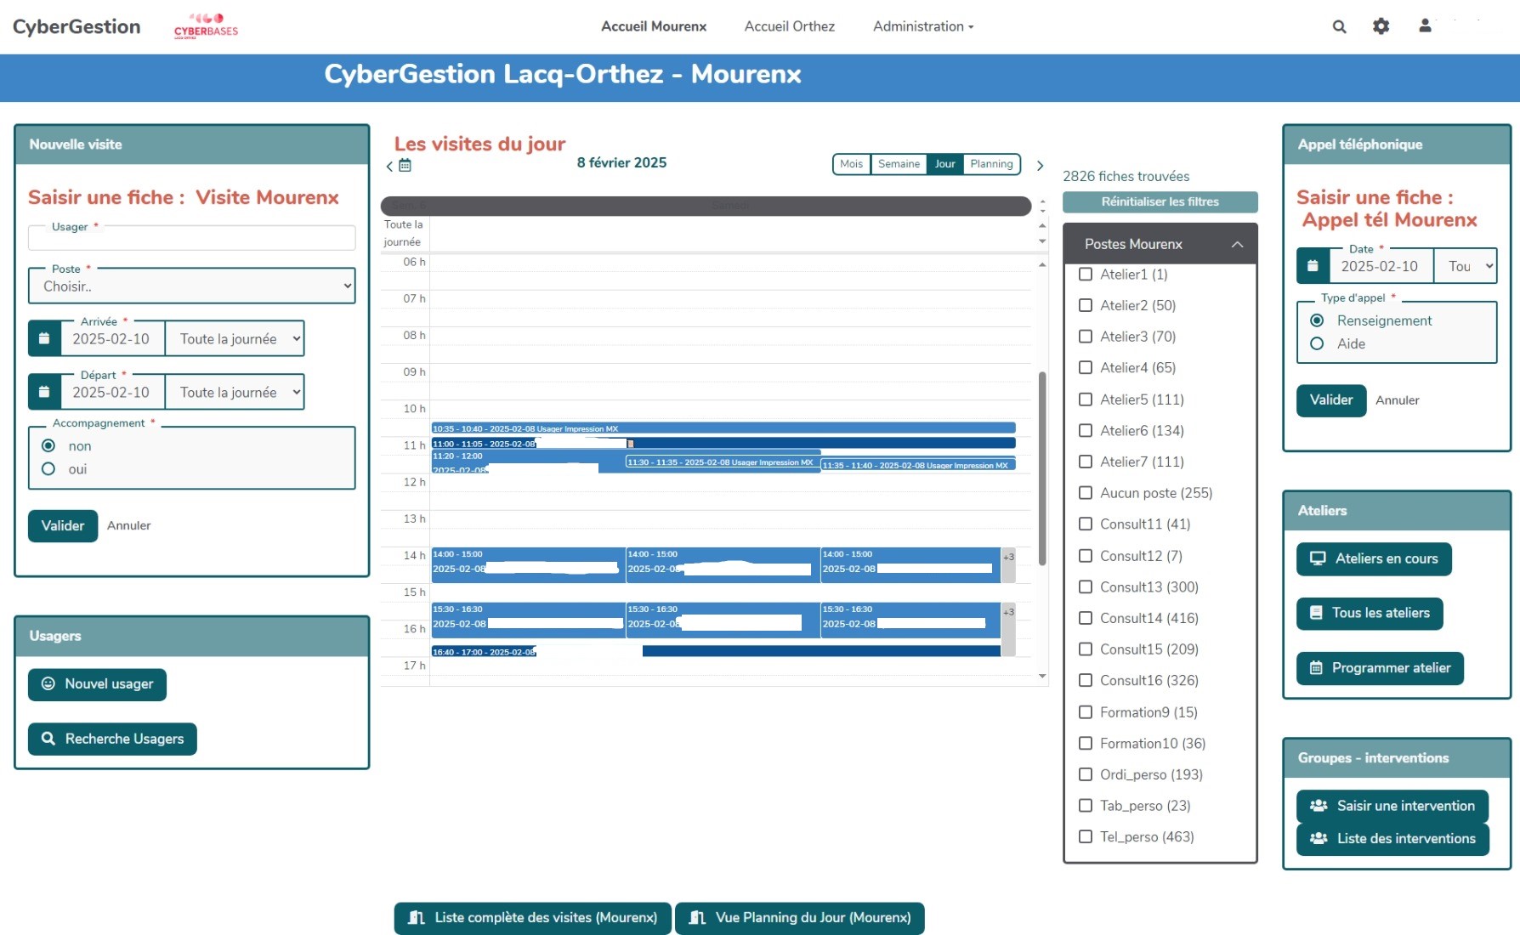The width and height of the screenshot is (1520, 935).
Task: Check the Aucun poste (255) filter
Action: [x=1086, y=492]
